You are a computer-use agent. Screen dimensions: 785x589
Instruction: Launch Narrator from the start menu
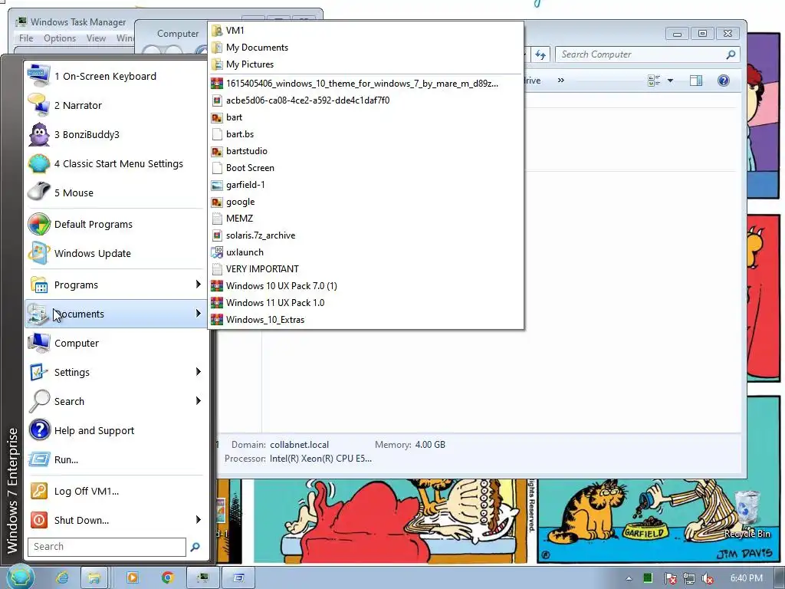(117, 105)
